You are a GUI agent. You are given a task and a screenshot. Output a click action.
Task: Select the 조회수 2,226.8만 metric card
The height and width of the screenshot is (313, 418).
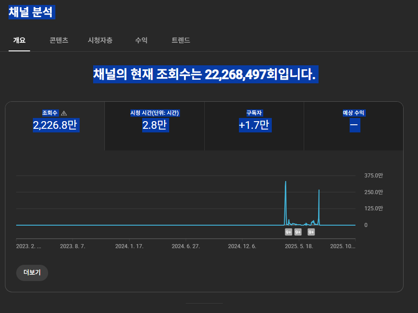[x=55, y=126]
